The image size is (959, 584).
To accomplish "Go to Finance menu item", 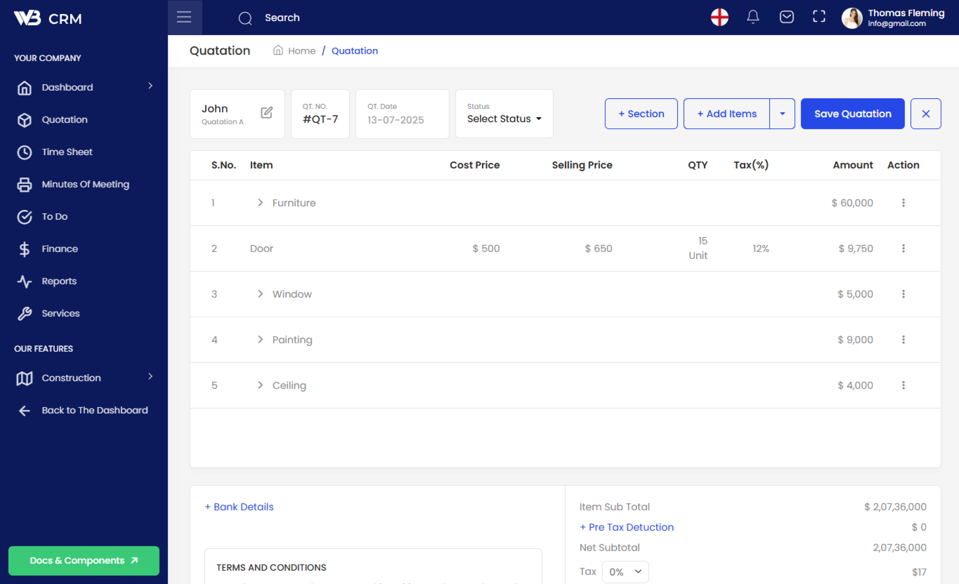I will click(60, 249).
